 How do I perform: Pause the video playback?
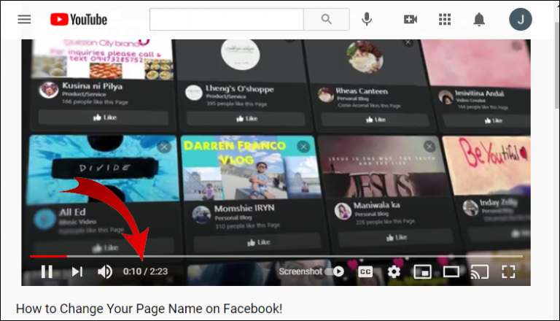(x=47, y=271)
